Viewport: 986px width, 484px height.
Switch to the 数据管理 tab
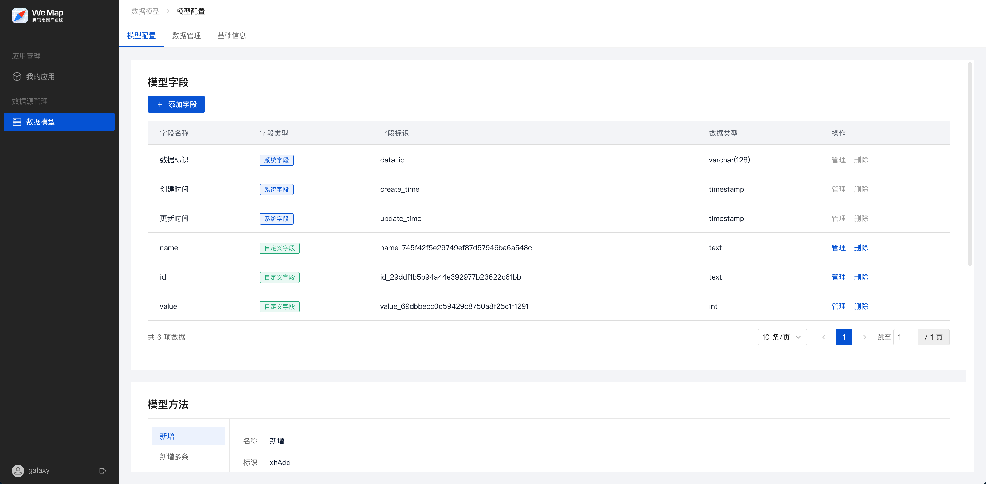tap(186, 36)
